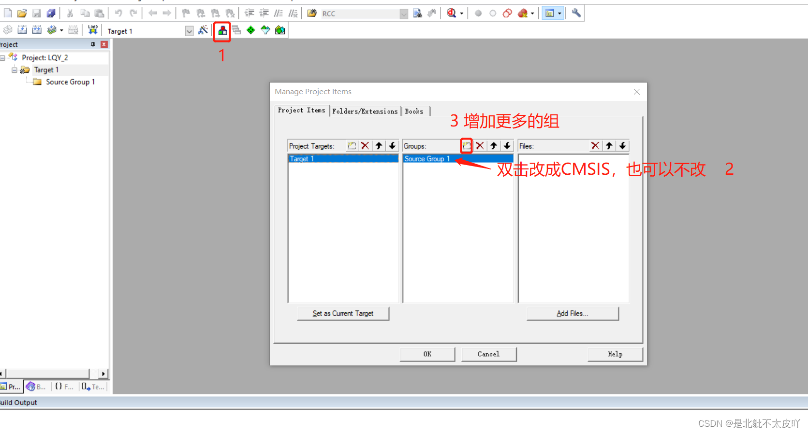
Task: Click Find in Files icon
Action: [312, 13]
